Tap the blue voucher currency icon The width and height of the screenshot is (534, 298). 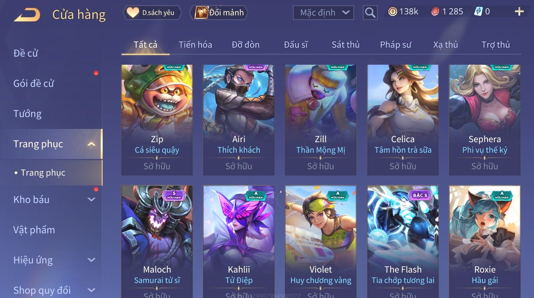(x=478, y=12)
